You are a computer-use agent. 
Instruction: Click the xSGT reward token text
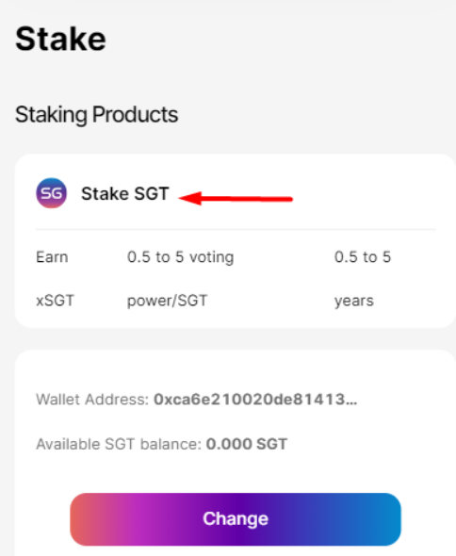55,301
